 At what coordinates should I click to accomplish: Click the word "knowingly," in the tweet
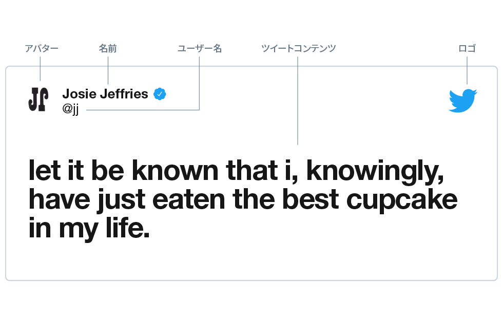pyautogui.click(x=375, y=171)
